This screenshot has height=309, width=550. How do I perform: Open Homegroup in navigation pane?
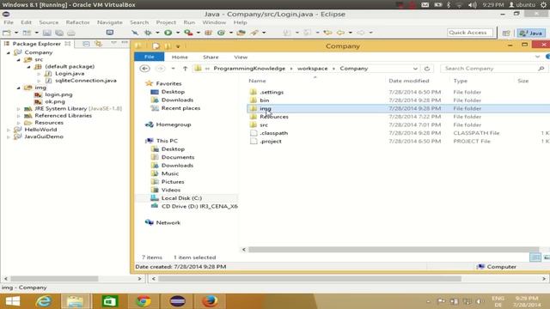(174, 124)
